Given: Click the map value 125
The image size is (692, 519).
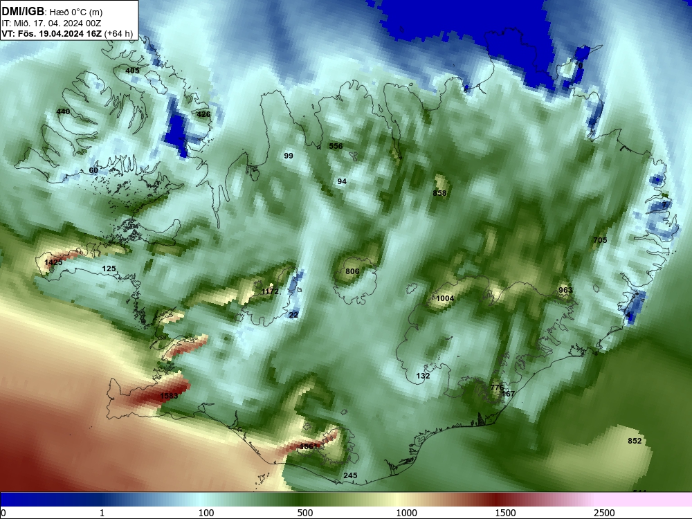Looking at the screenshot, I should coord(109,268).
